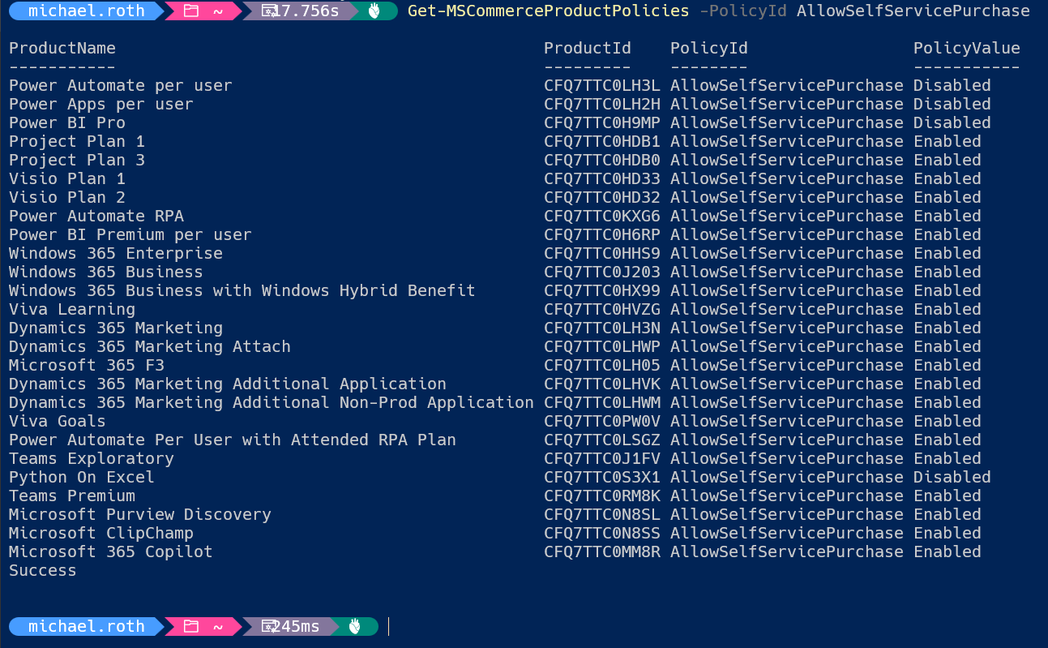
Task: Click product ID CFQ7TTC0HVZG
Action: click(602, 309)
